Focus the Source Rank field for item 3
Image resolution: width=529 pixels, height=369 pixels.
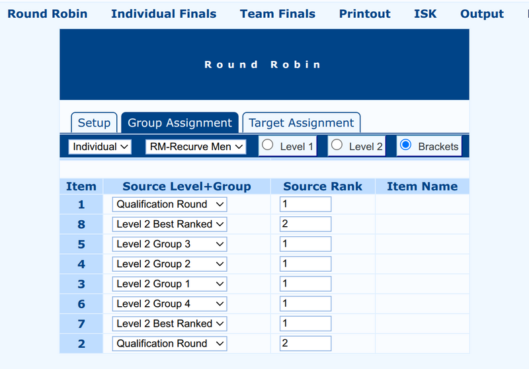tap(305, 284)
